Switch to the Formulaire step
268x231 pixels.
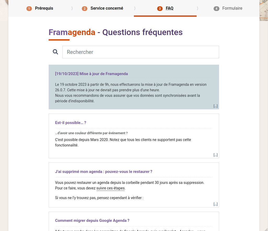(x=232, y=8)
